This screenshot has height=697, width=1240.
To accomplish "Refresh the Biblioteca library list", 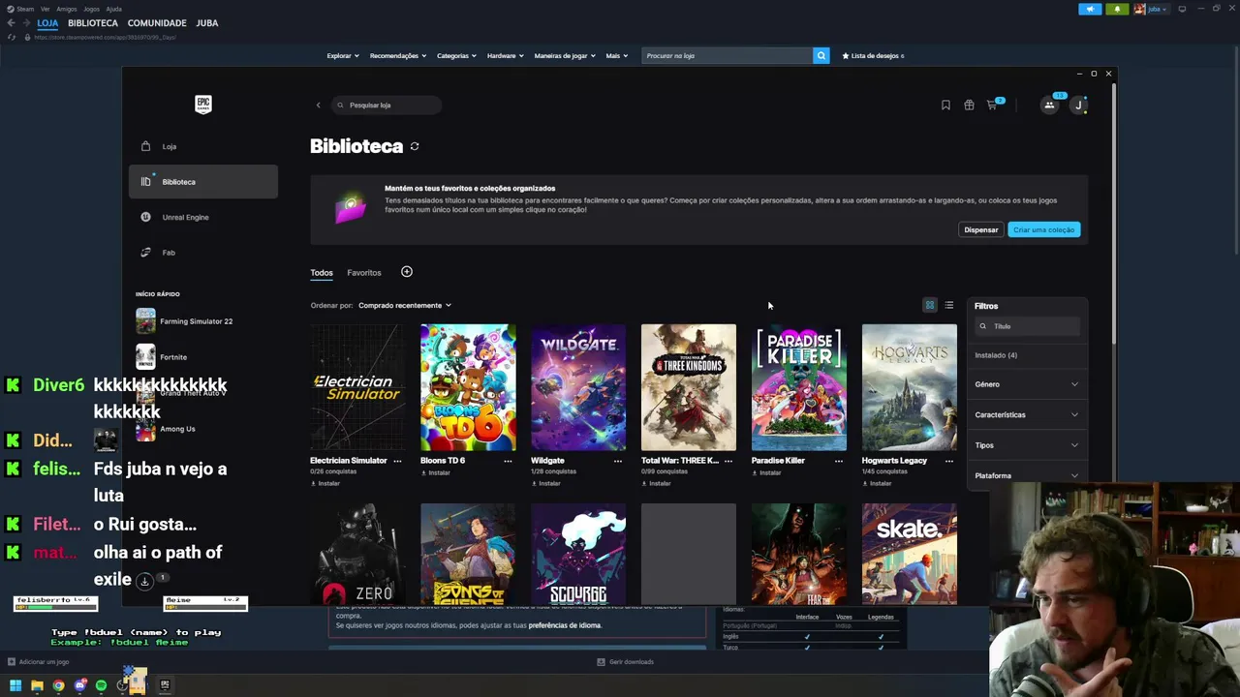I will pyautogui.click(x=415, y=146).
